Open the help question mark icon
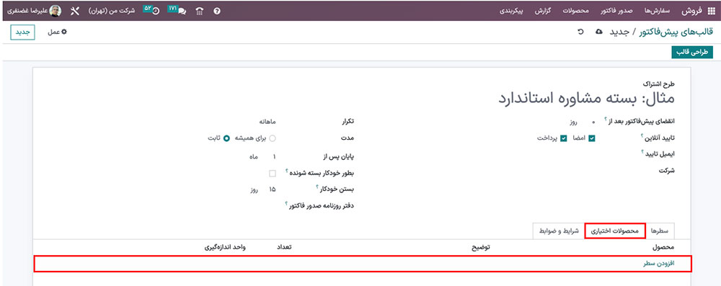The width and height of the screenshot is (721, 286). (217, 11)
